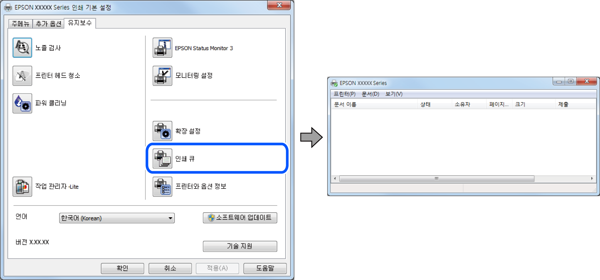Click the 확인 OK button

pos(122,268)
